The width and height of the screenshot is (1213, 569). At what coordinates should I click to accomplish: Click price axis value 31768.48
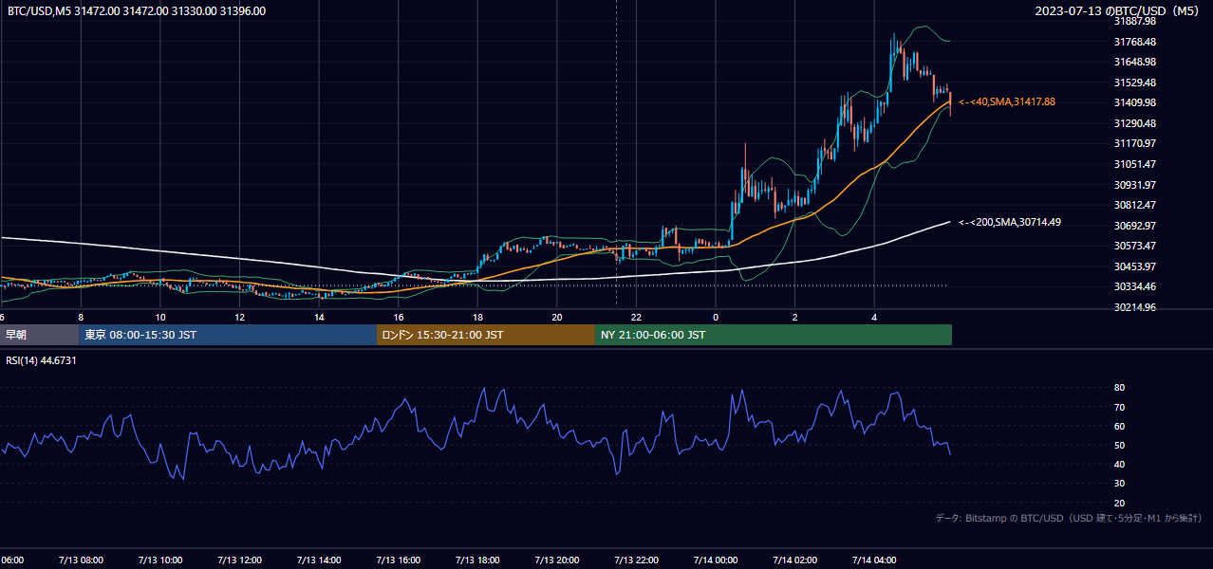pyautogui.click(x=1135, y=42)
